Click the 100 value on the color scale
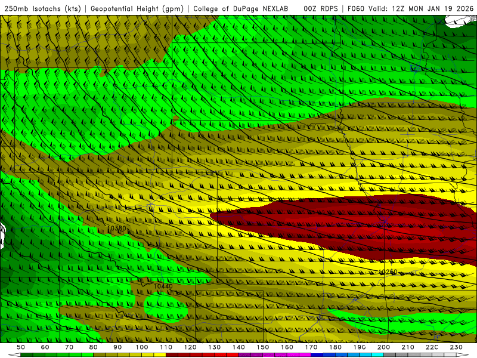Viewport: 477px width, 358px height. point(142,347)
